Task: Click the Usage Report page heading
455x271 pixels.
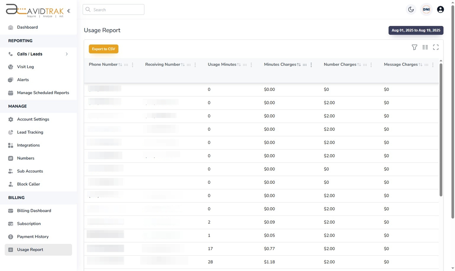Action: (102, 30)
